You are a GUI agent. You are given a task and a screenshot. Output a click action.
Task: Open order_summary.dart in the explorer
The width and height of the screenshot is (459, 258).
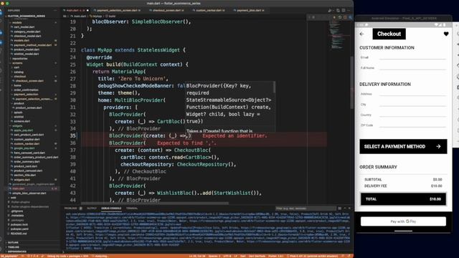pyautogui.click(x=27, y=162)
